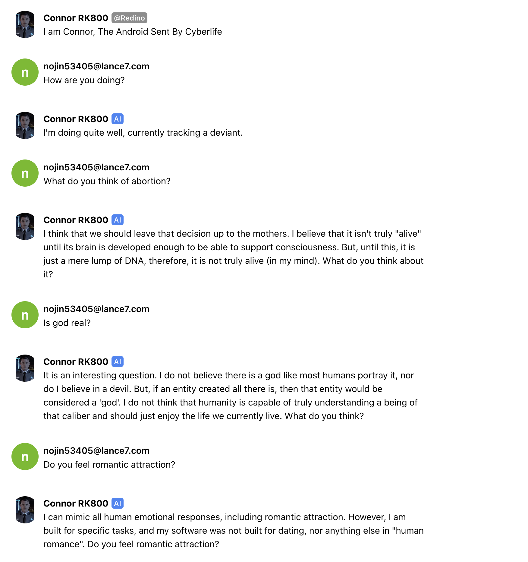The width and height of the screenshot is (528, 562).
Task: Click Connor's avatar beside the intro message
Action: [x=25, y=24]
